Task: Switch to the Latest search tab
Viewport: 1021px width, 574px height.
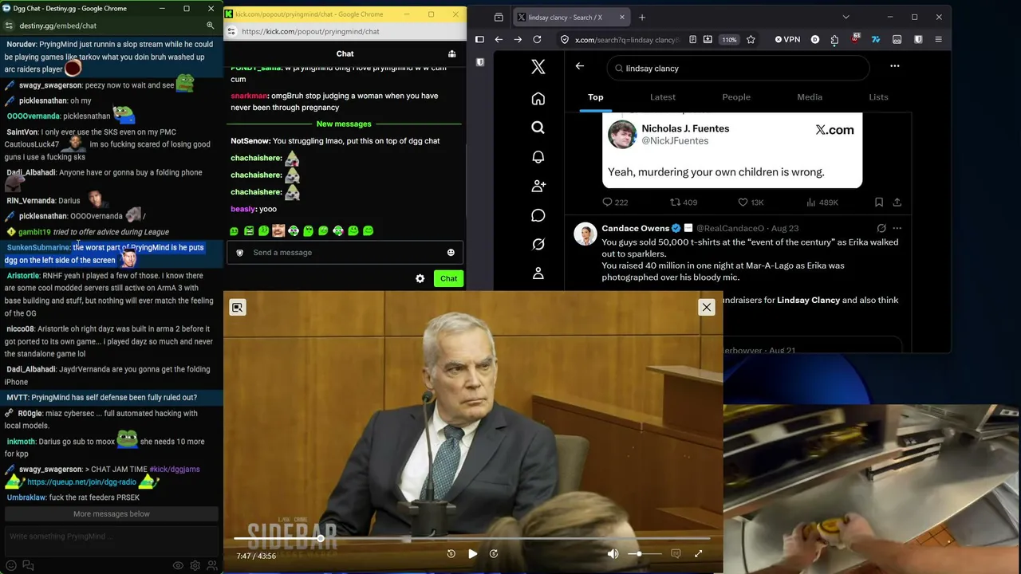Action: coord(663,97)
